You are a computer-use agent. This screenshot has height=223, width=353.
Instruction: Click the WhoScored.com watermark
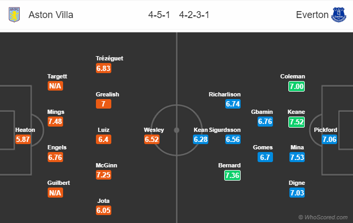(323, 217)
